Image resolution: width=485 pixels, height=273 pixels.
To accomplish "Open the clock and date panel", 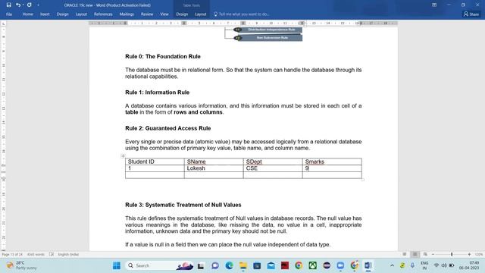I will coord(469,265).
